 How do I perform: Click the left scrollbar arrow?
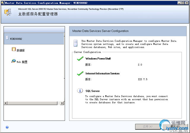(x=5, y=103)
